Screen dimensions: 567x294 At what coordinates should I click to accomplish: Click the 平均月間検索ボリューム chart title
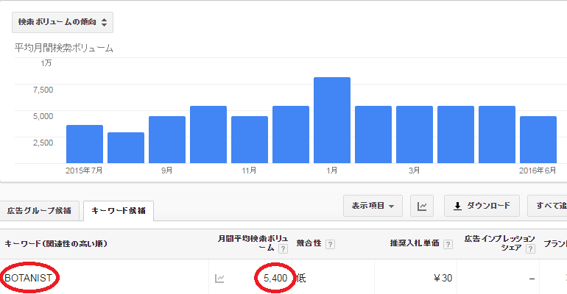coord(64,48)
